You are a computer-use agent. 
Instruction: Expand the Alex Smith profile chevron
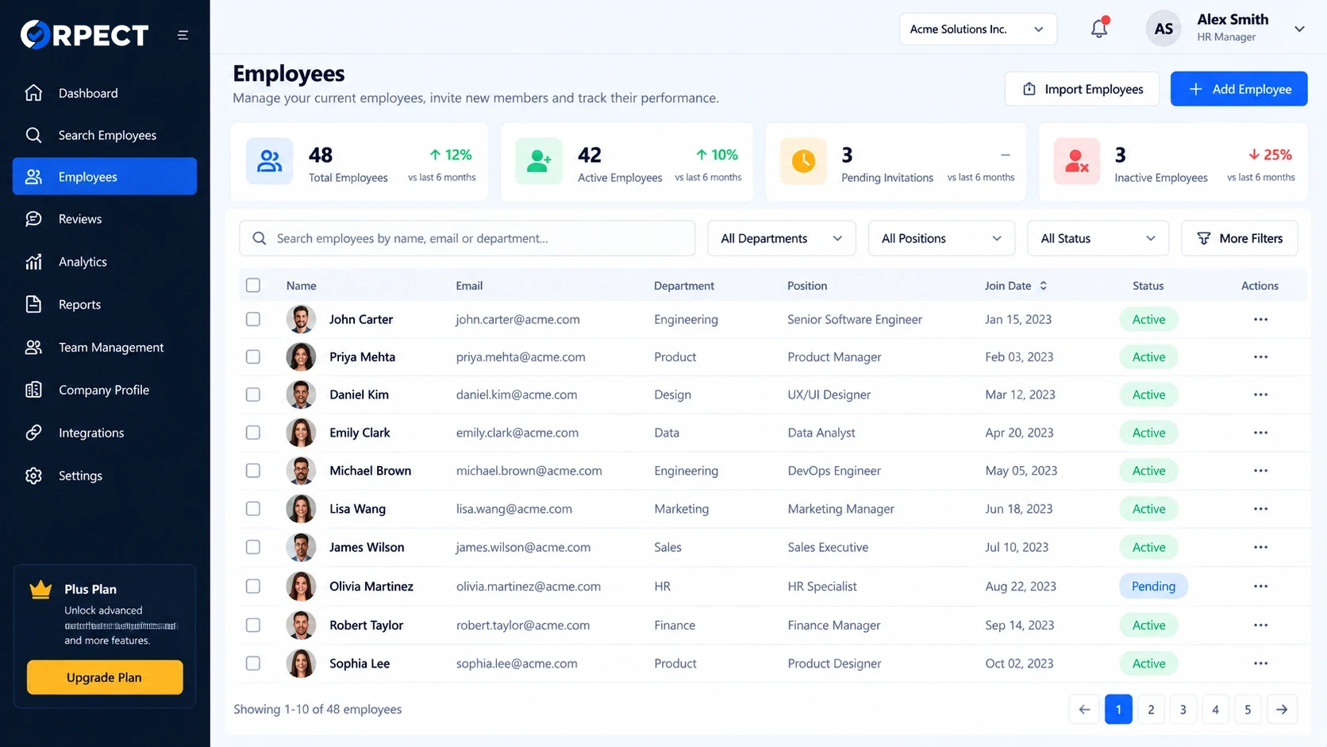pos(1299,29)
